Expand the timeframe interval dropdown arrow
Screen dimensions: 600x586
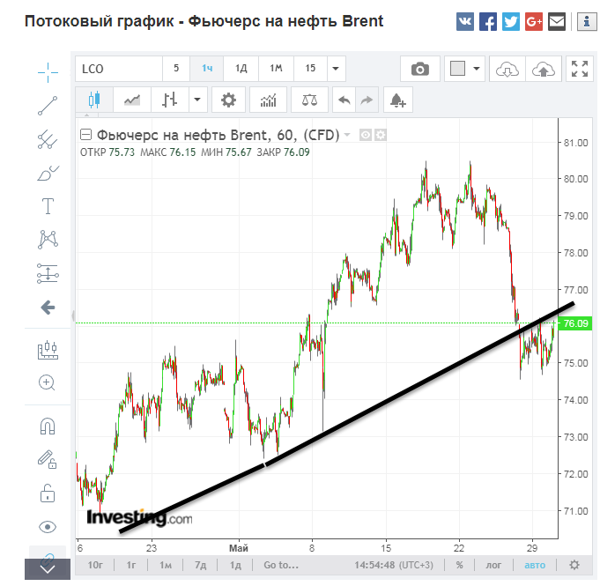point(335,69)
